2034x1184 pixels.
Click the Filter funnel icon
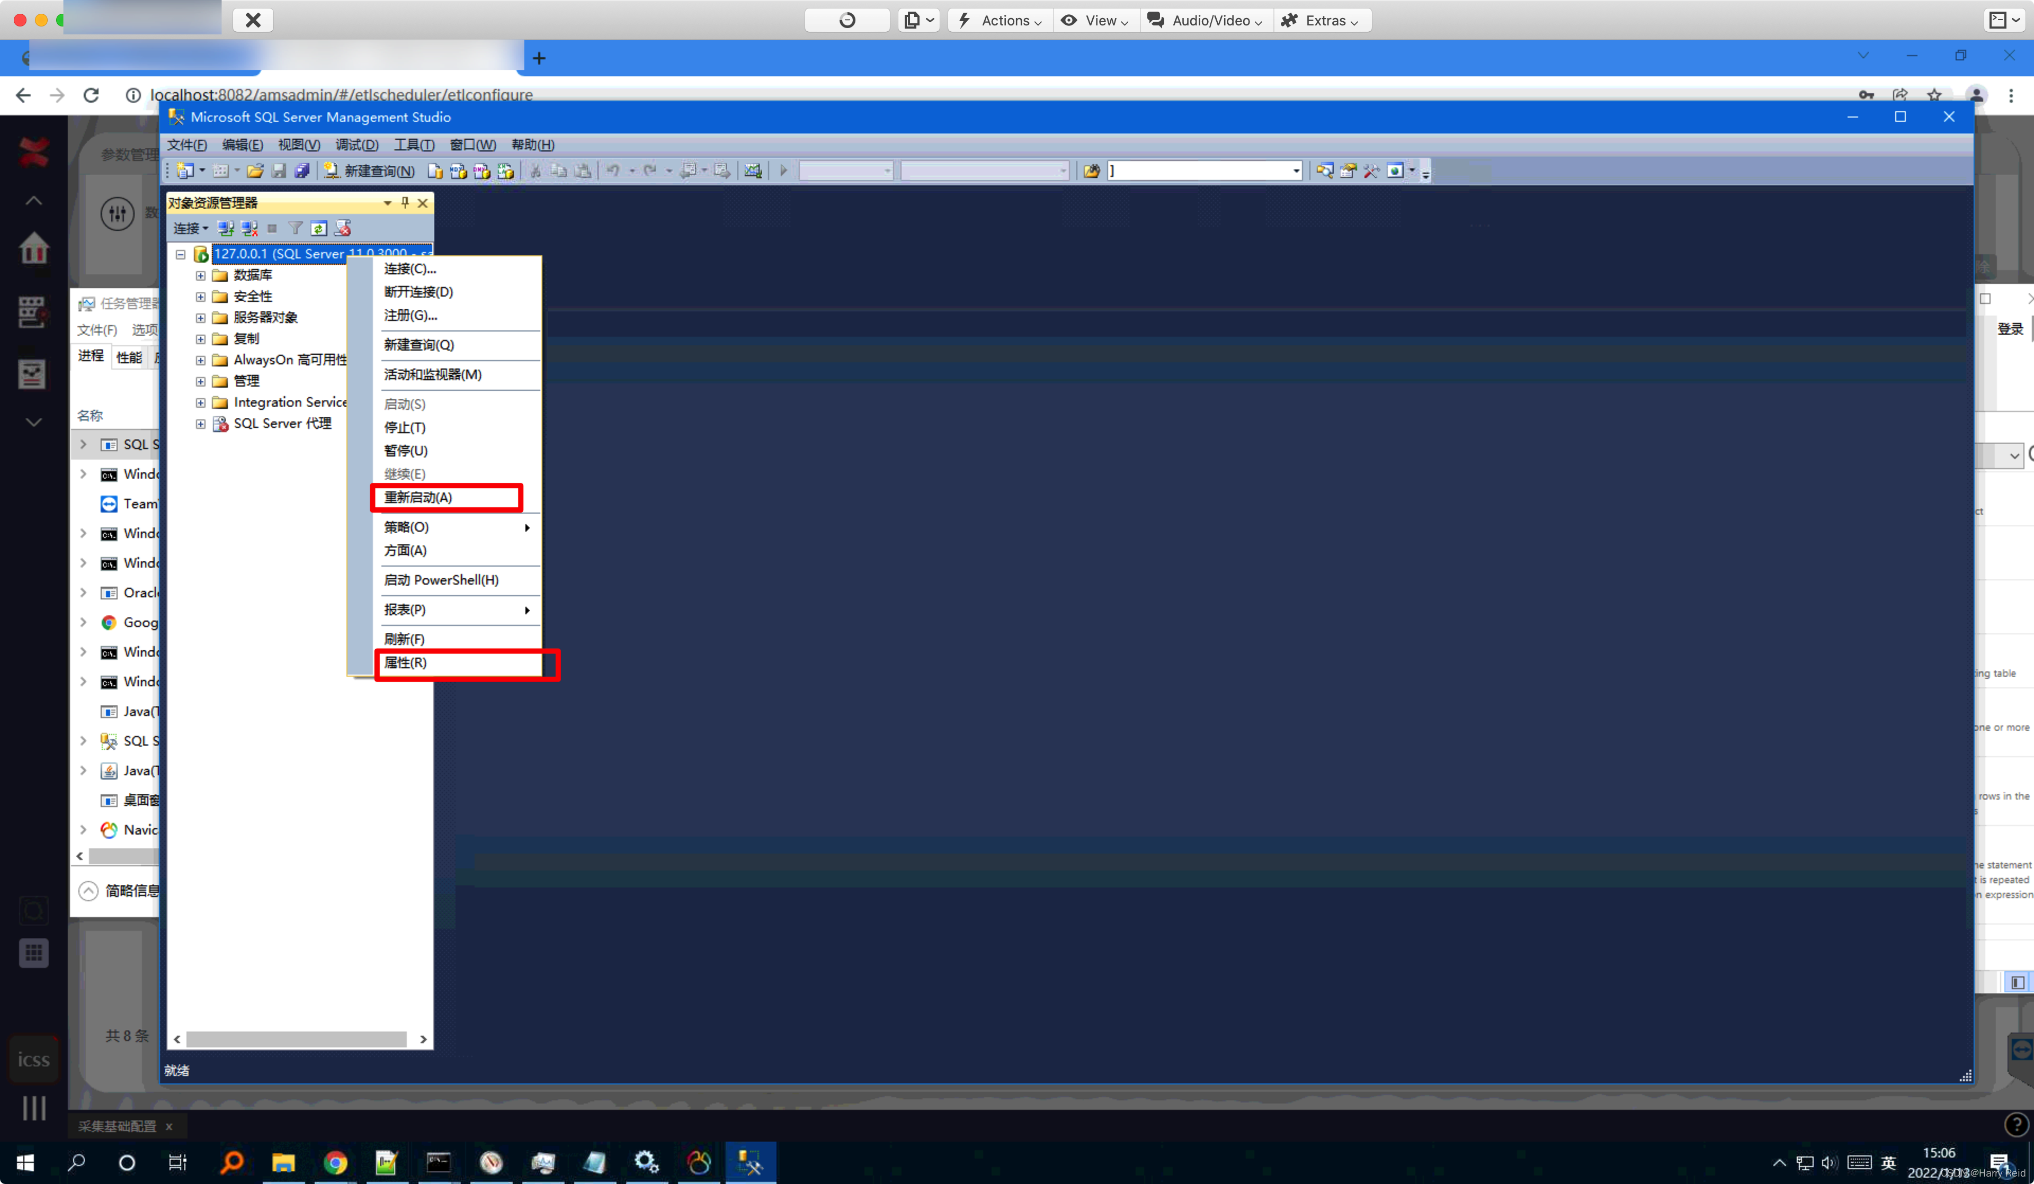[x=296, y=228]
